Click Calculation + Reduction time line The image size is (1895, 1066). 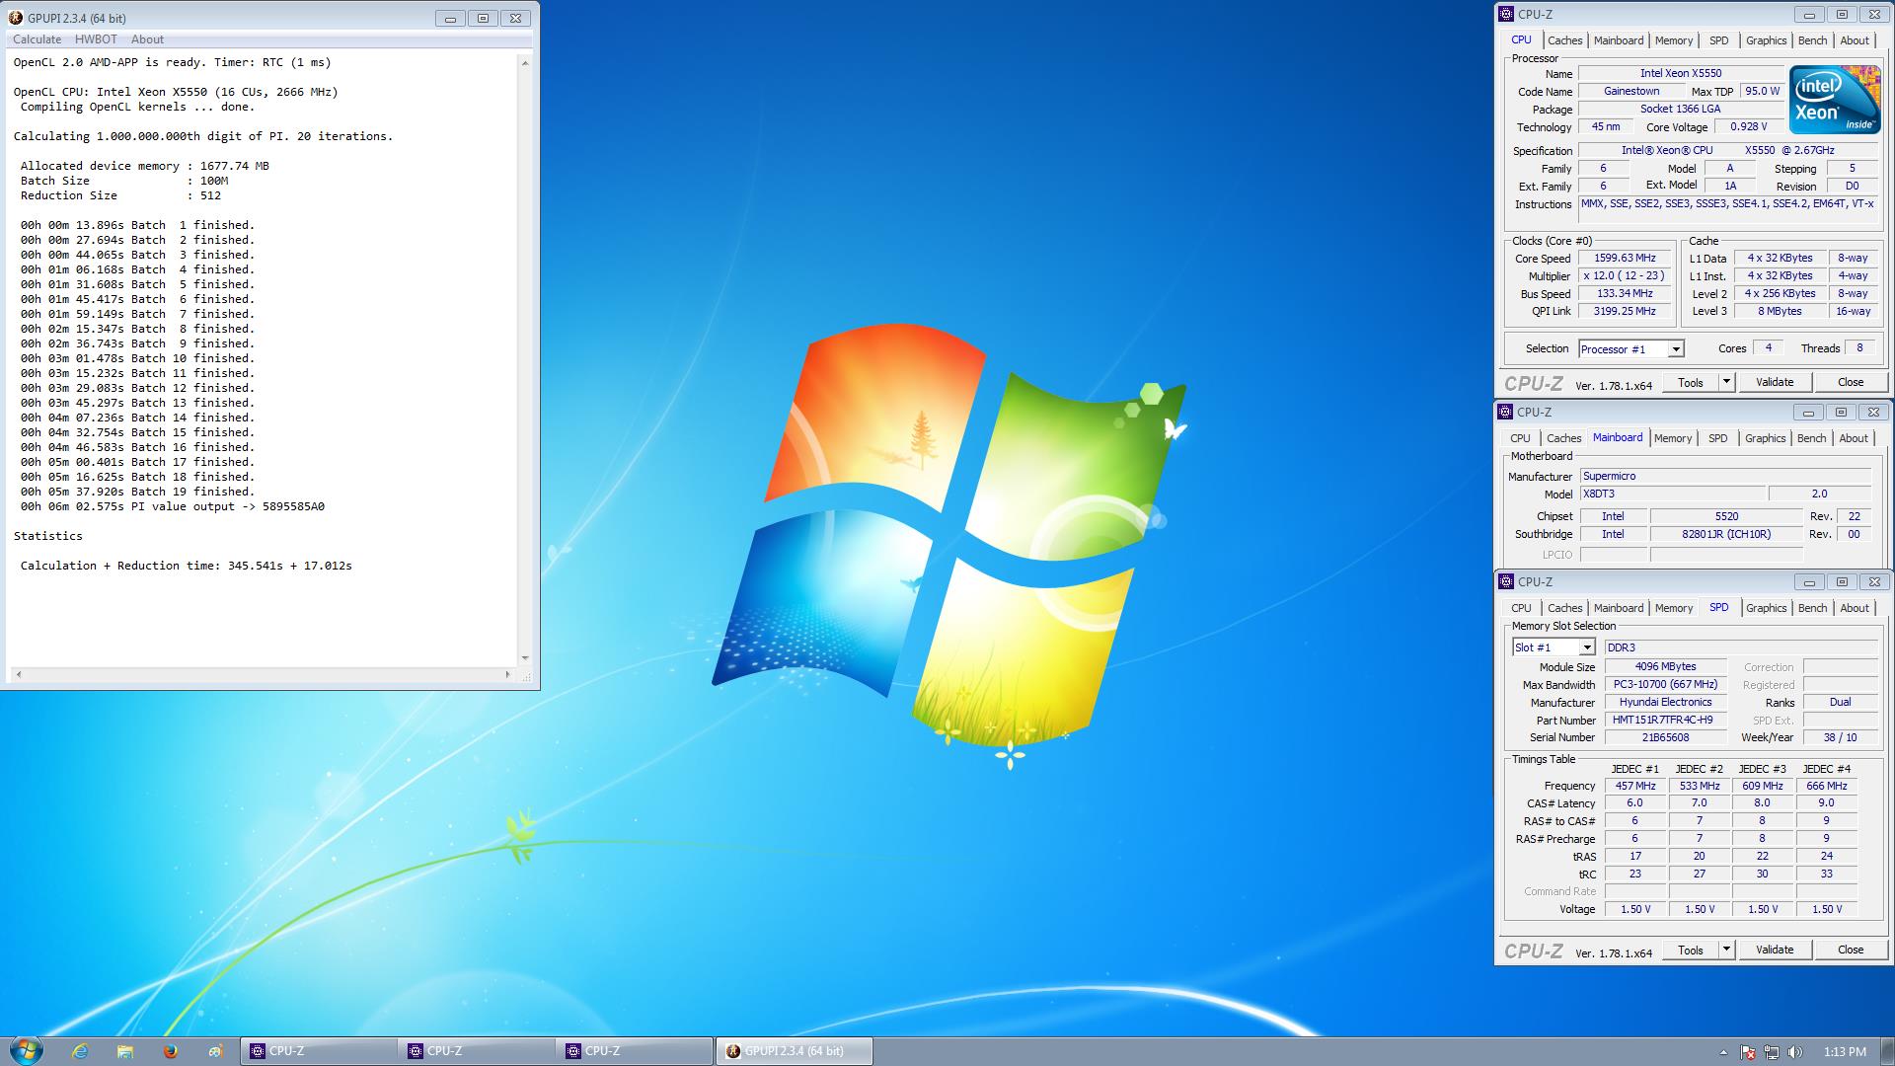click(x=187, y=566)
